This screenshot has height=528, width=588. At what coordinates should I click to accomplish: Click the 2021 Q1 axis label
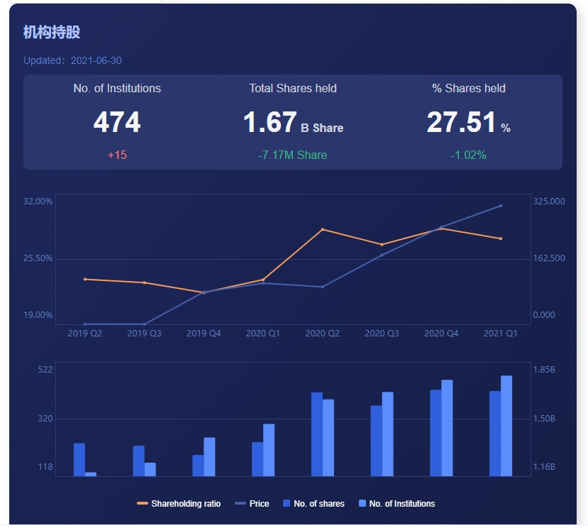click(x=501, y=332)
